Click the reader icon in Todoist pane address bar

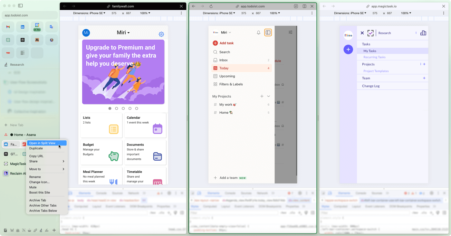pyautogui.click(x=296, y=6)
